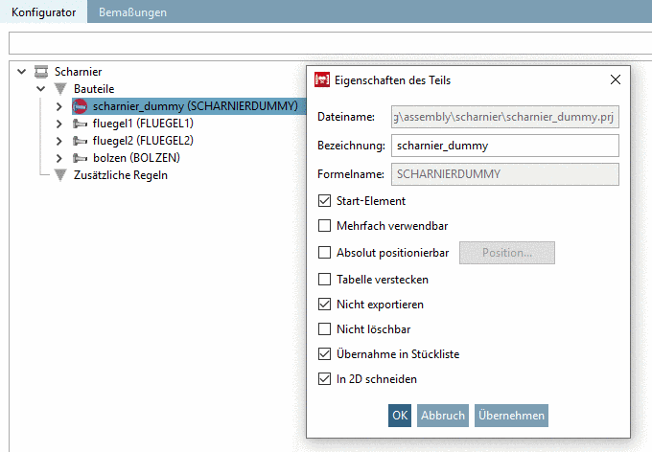This screenshot has height=452, width=652.
Task: Enable the Mehrfach verwendbar checkbox
Action: pos(325,227)
